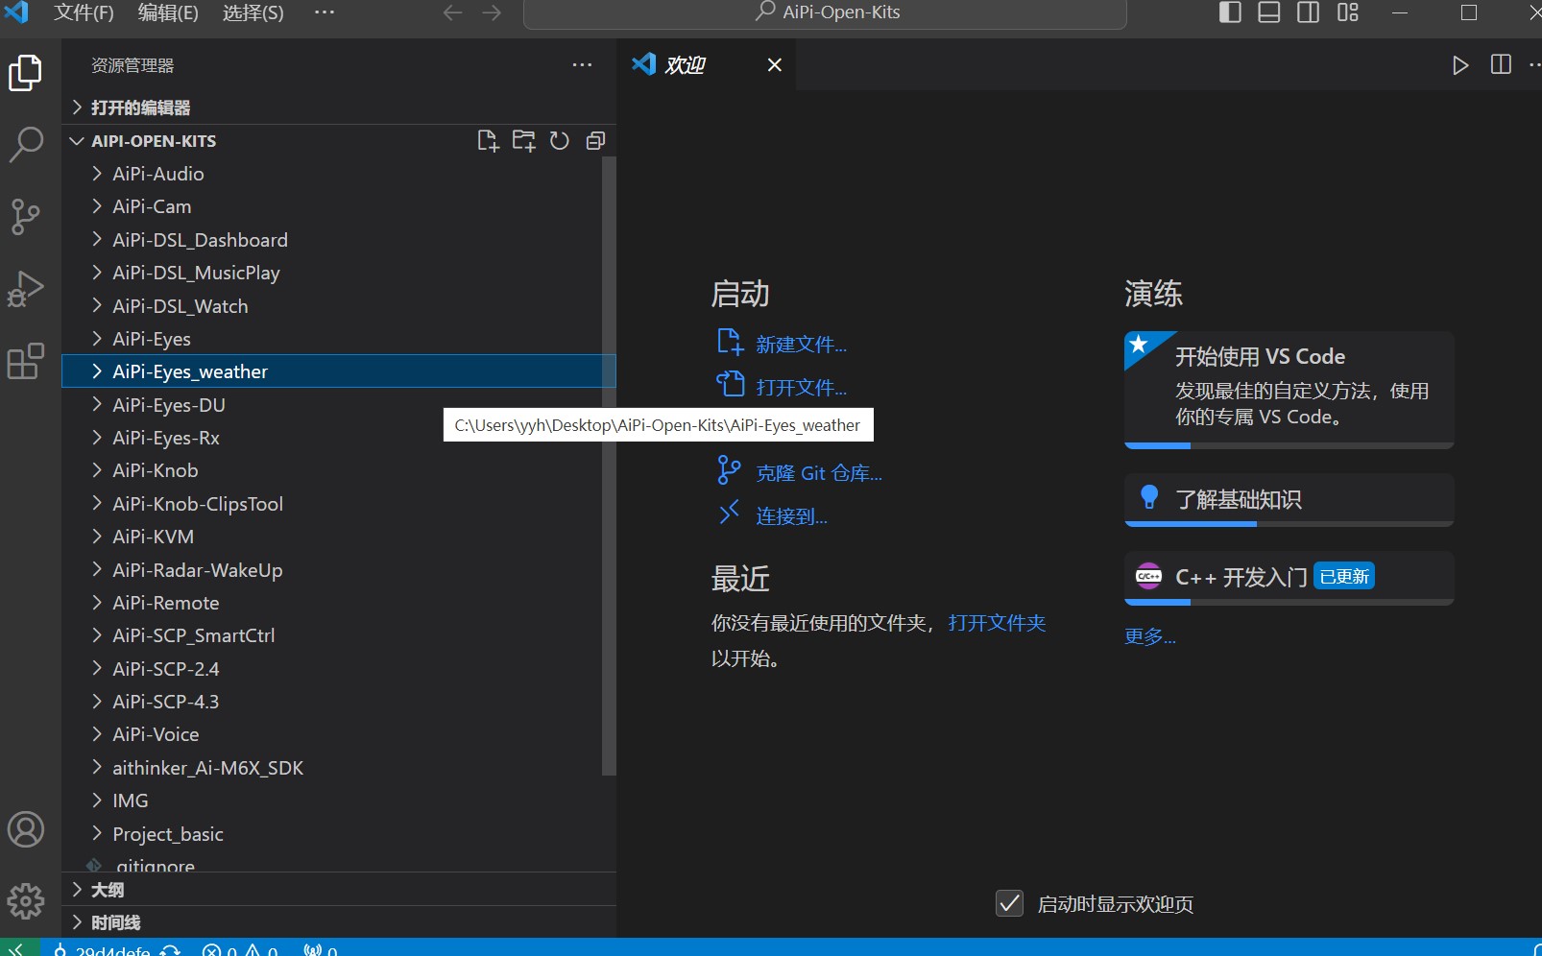
Task: Expand the Outline section
Action: (x=339, y=890)
